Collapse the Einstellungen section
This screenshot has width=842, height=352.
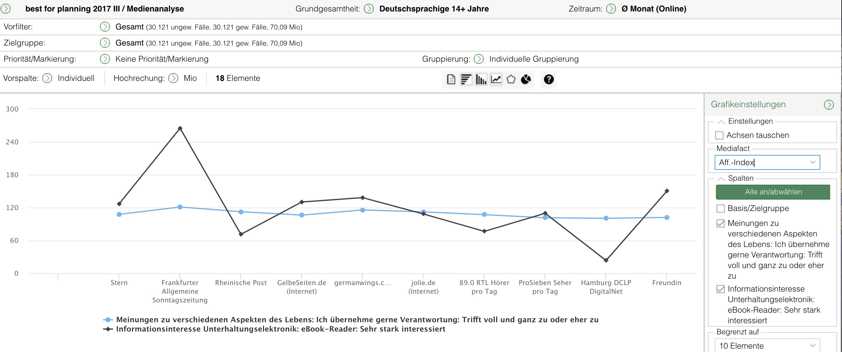[721, 122]
